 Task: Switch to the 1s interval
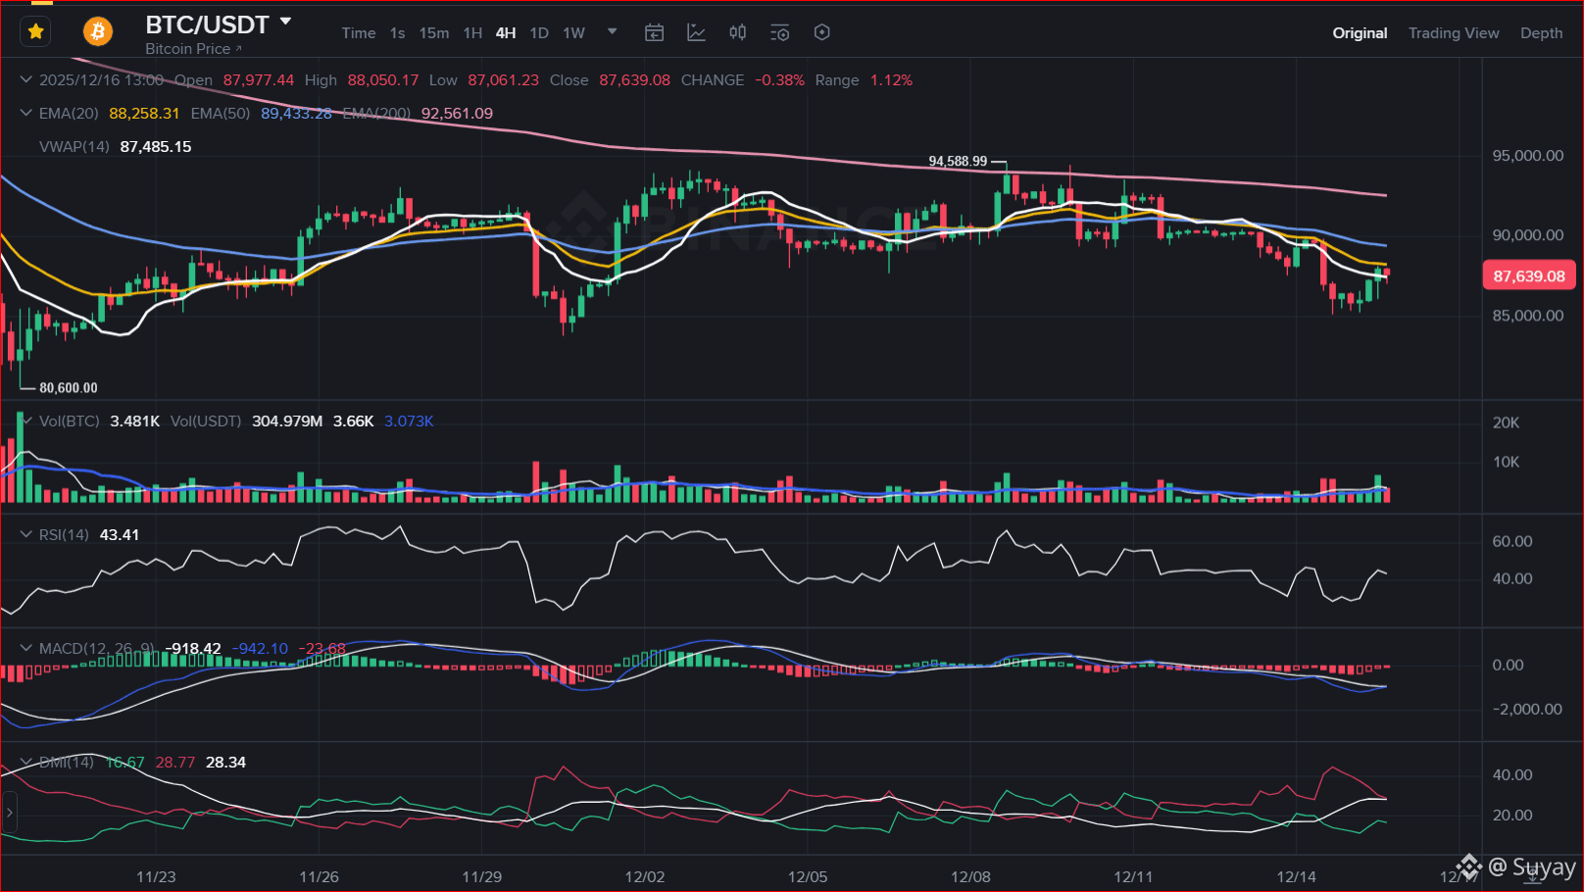(397, 33)
